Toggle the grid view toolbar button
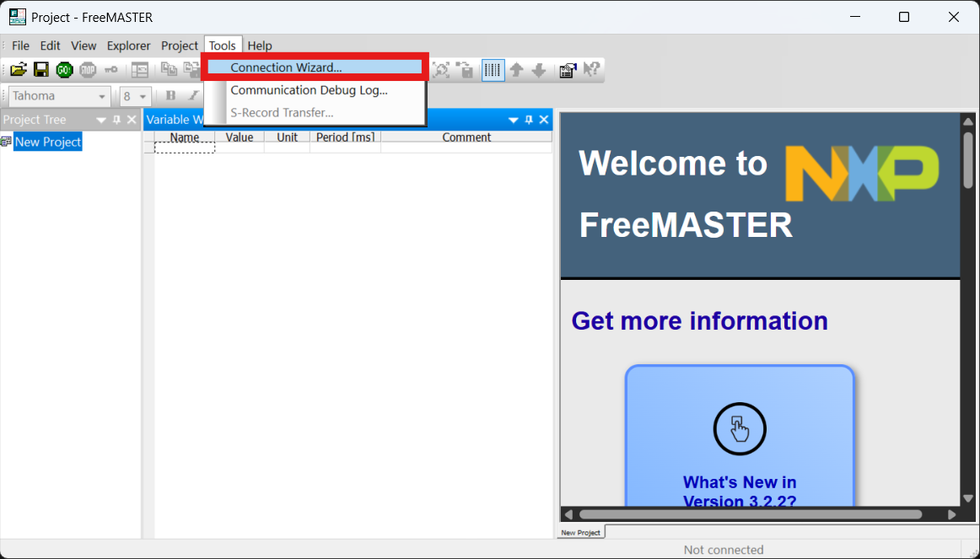The height and width of the screenshot is (559, 980). (493, 70)
